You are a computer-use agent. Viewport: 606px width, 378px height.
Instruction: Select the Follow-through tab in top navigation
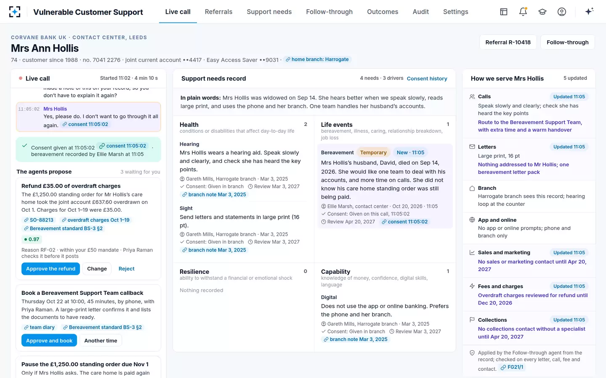coord(330,12)
